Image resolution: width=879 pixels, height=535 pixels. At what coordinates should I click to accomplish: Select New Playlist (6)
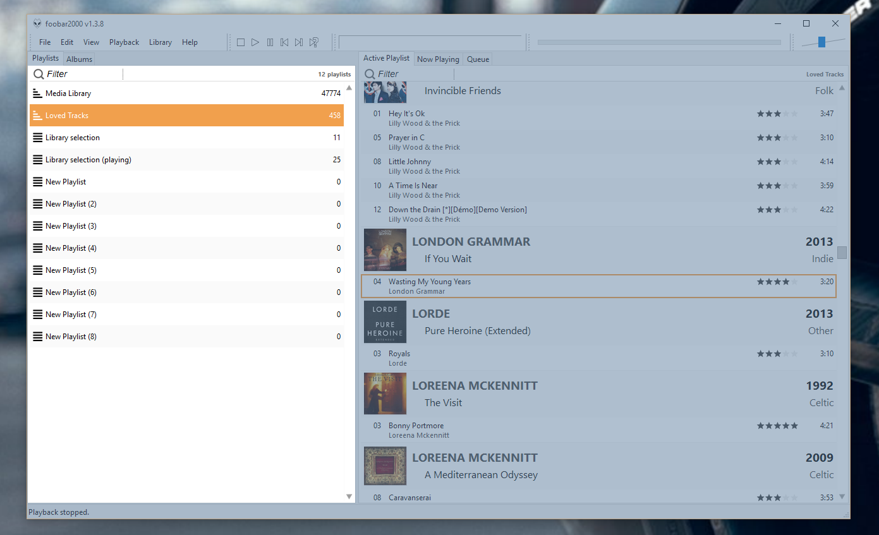[186, 292]
